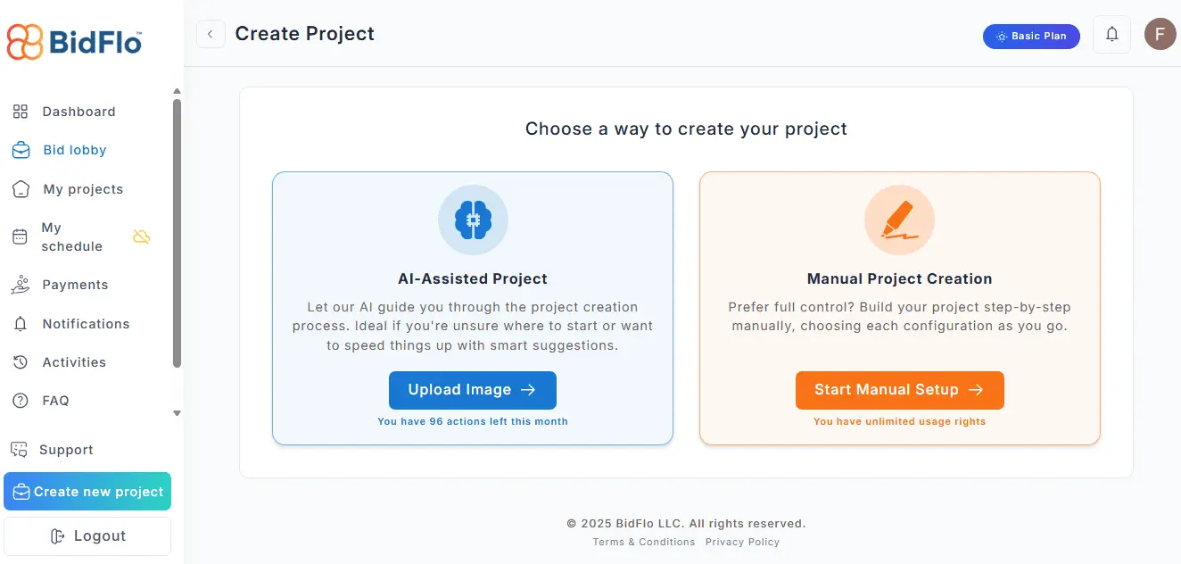
Task: Open the FAQ help icon
Action: [x=20, y=401]
